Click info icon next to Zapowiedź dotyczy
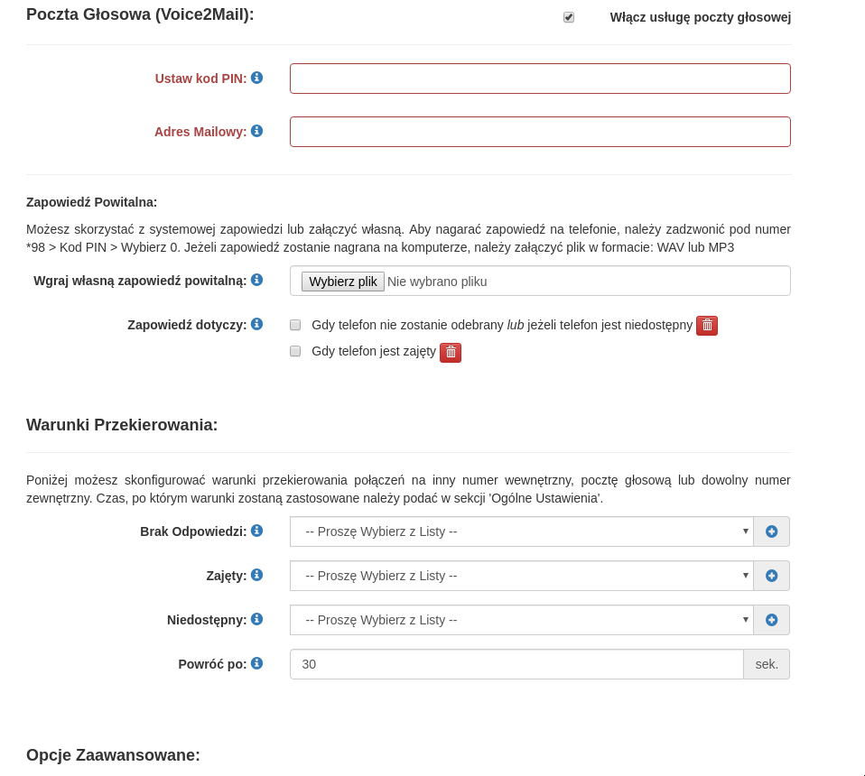This screenshot has width=865, height=776. [x=256, y=324]
